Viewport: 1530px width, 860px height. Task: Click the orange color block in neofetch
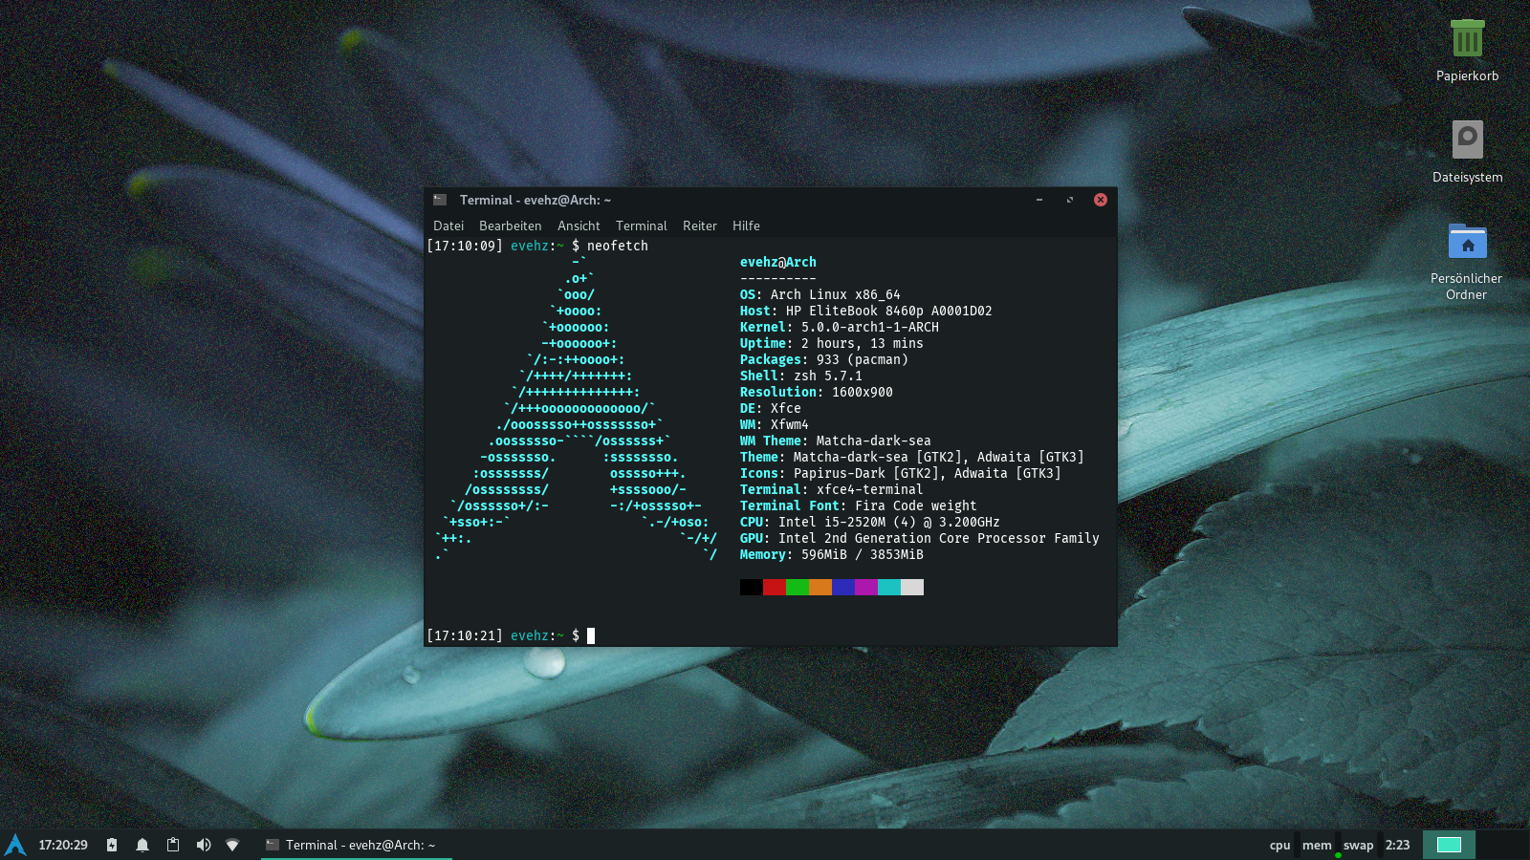(820, 587)
